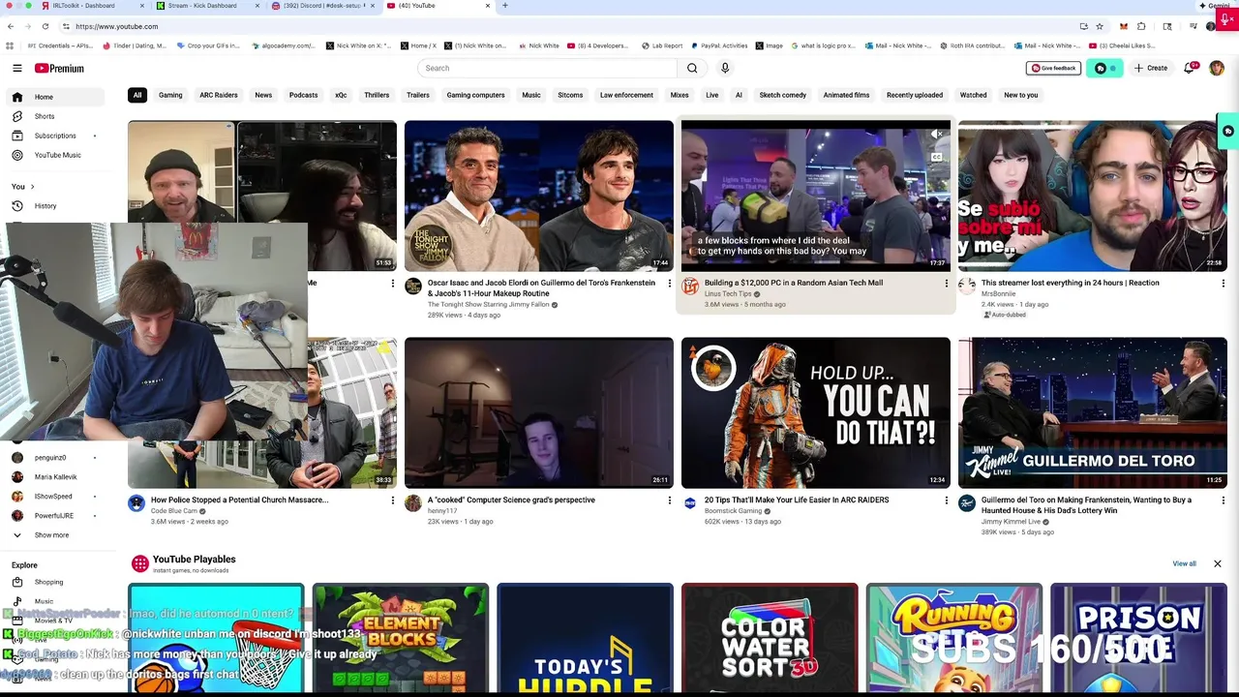
Task: Switch to Stream - Kick Dashboard tab
Action: pos(201,6)
